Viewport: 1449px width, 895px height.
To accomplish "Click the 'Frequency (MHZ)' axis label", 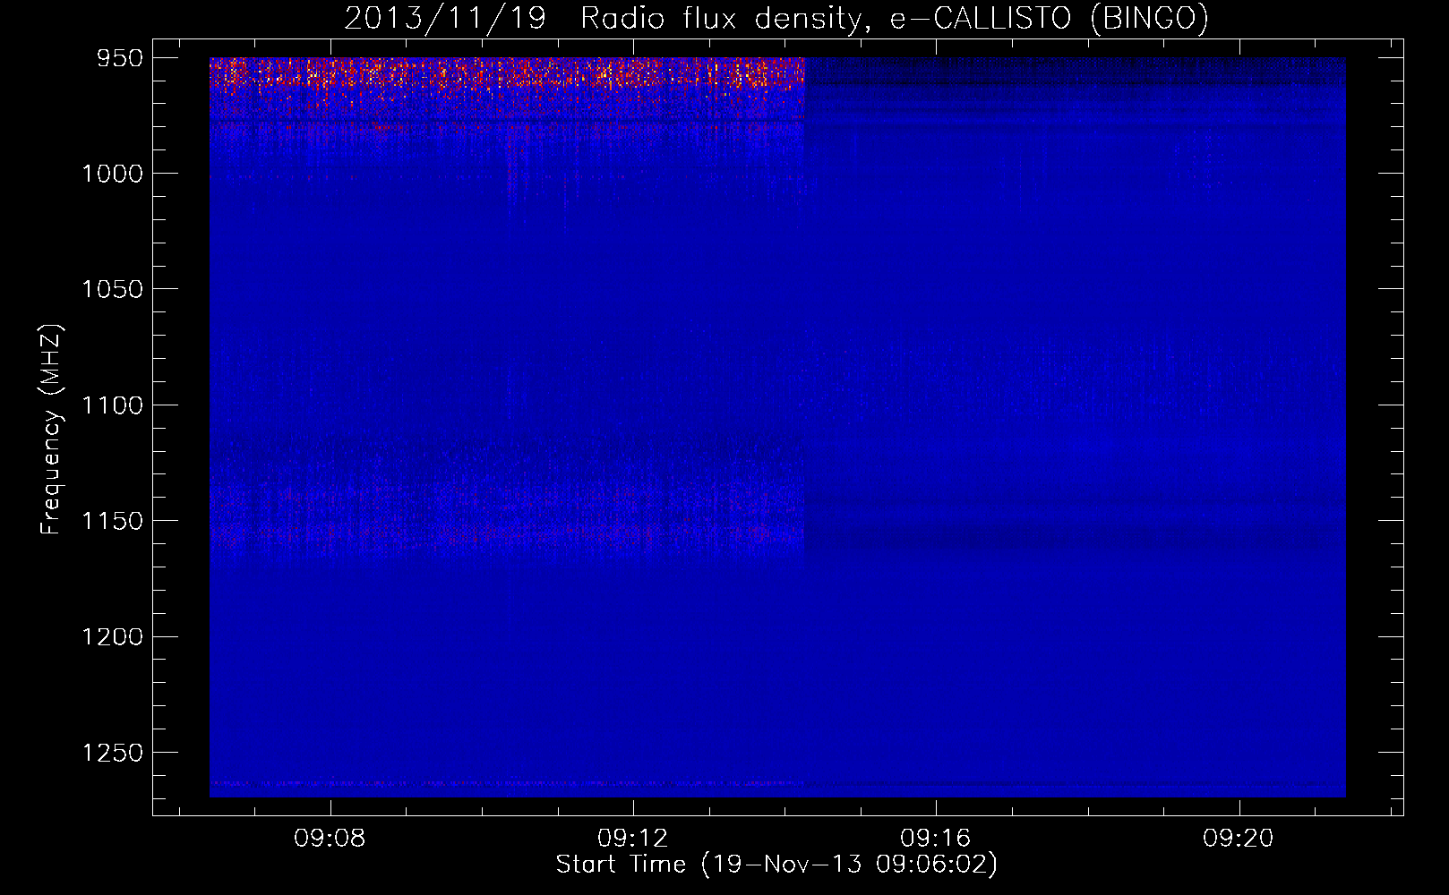I will coord(50,430).
